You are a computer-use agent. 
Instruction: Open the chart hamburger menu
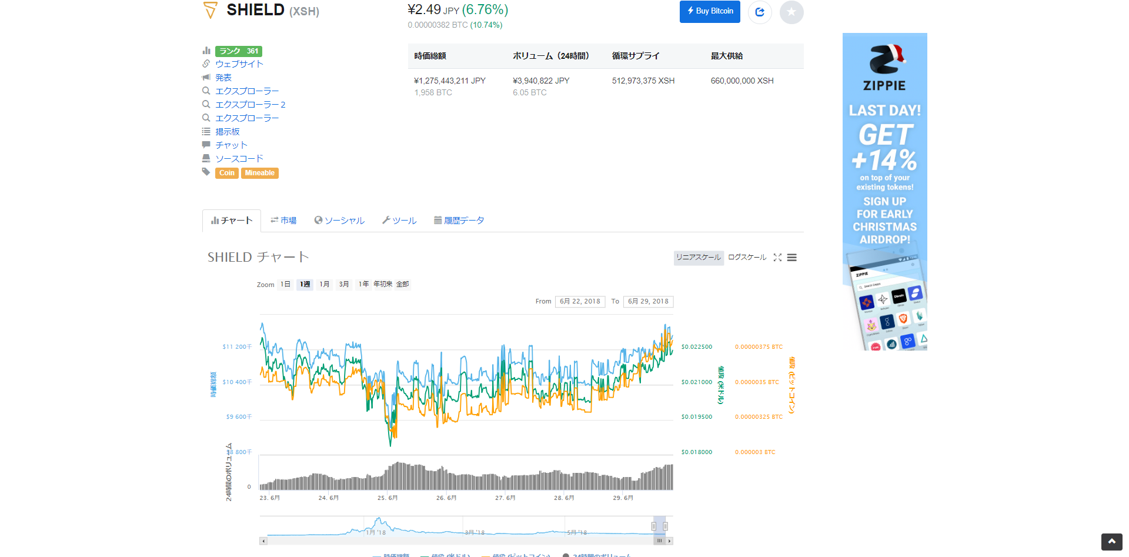(792, 258)
